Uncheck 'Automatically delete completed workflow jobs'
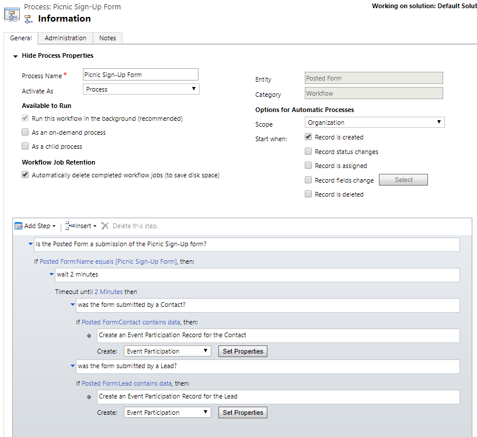 click(x=25, y=175)
